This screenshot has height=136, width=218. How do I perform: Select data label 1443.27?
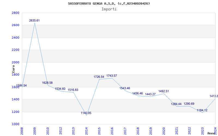150,94
